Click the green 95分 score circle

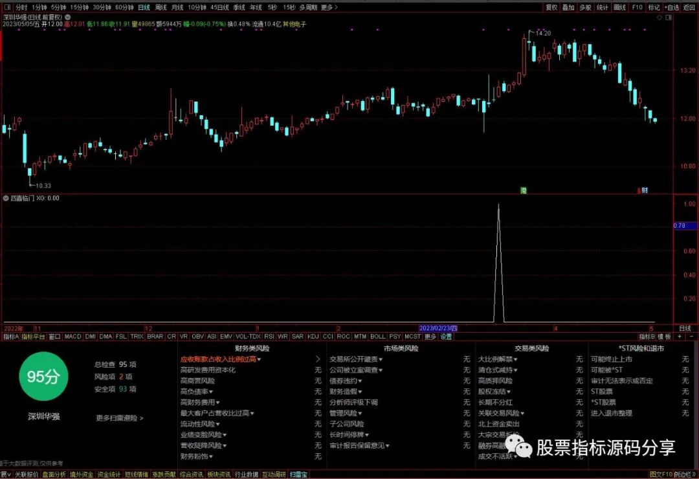coord(43,377)
